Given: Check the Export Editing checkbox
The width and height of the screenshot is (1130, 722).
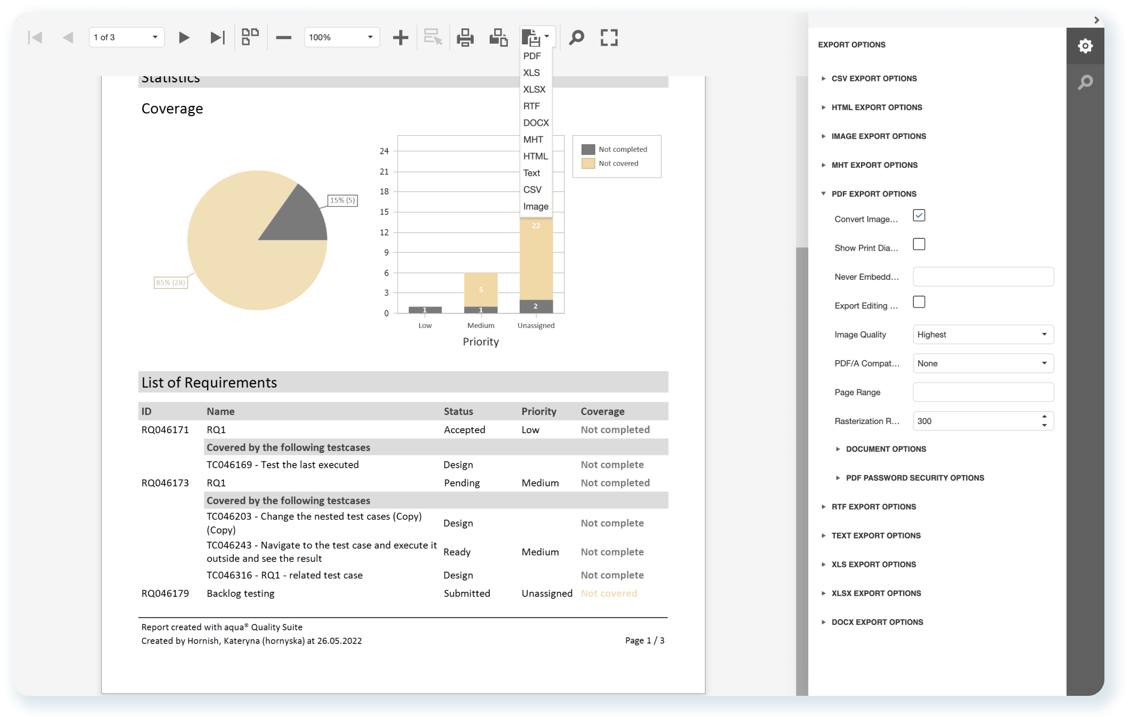Looking at the screenshot, I should 919,302.
